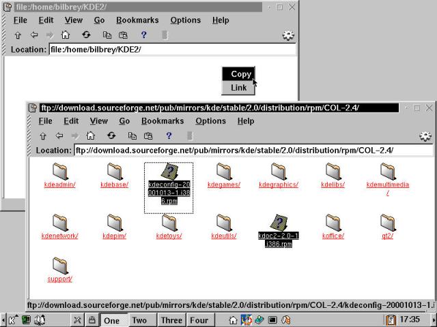Screen dimensions: 437x327
Task: Click the 17:35 panel clock
Action: 410,320
